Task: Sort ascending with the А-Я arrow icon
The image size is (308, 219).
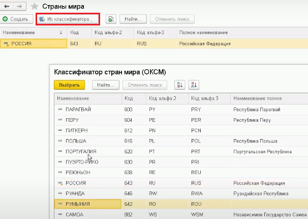Action: 180,85
